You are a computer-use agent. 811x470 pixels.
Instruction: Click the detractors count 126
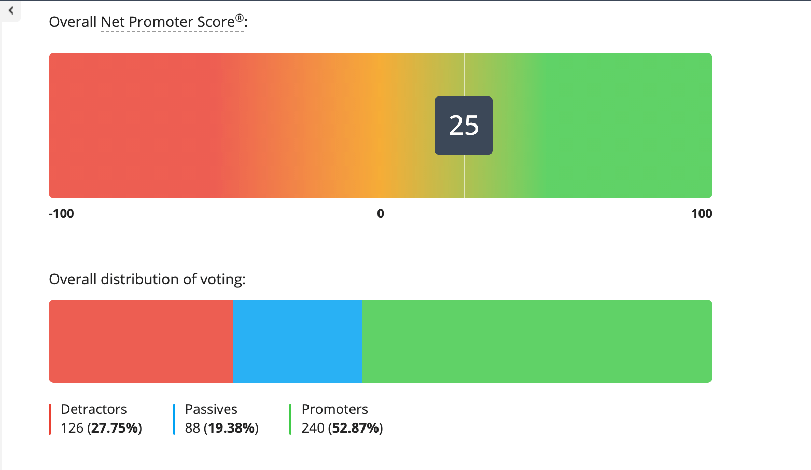72,428
